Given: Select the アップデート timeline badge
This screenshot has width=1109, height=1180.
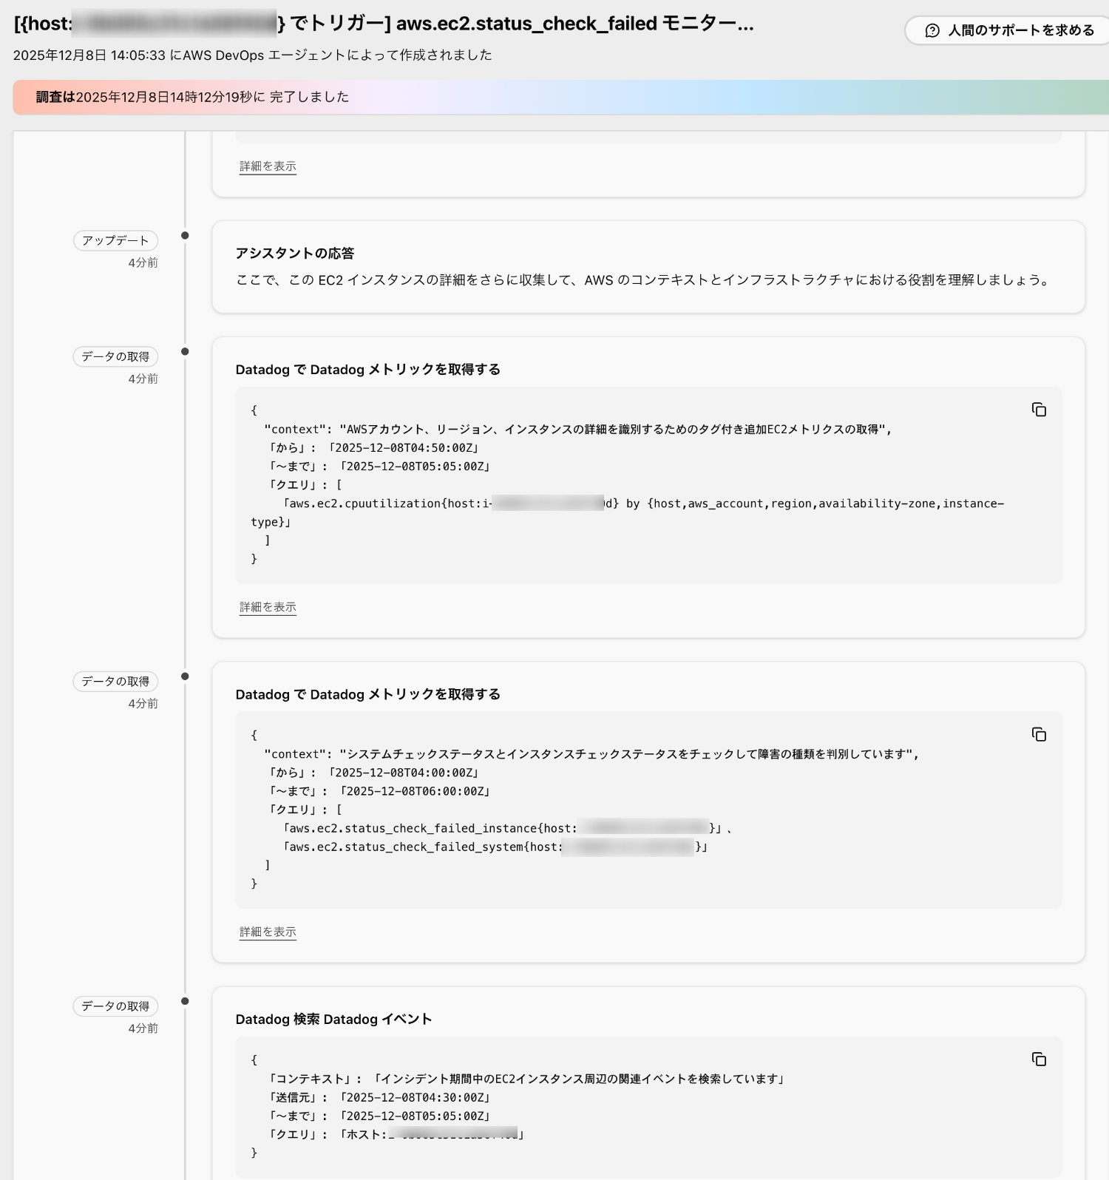Looking at the screenshot, I should (115, 240).
